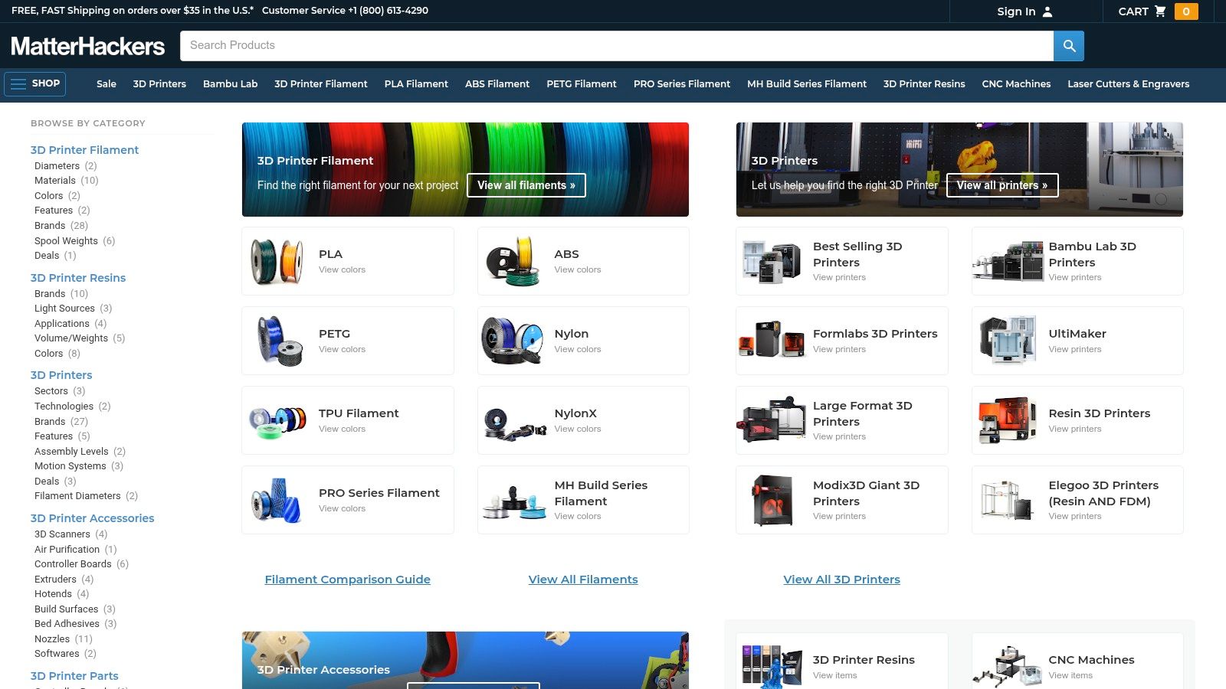Open Volume/Weights (5) entry
The image size is (1226, 689).
click(80, 338)
